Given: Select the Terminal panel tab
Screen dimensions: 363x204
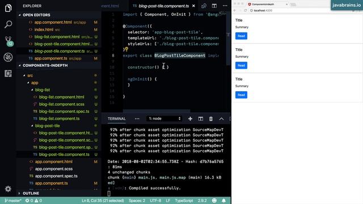Looking at the screenshot, I should (x=117, y=118).
